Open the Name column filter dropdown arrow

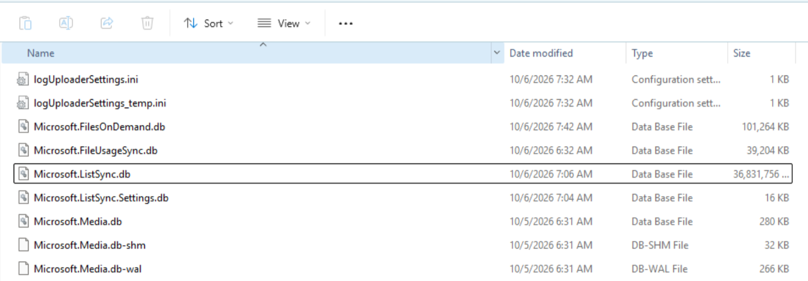pos(496,53)
